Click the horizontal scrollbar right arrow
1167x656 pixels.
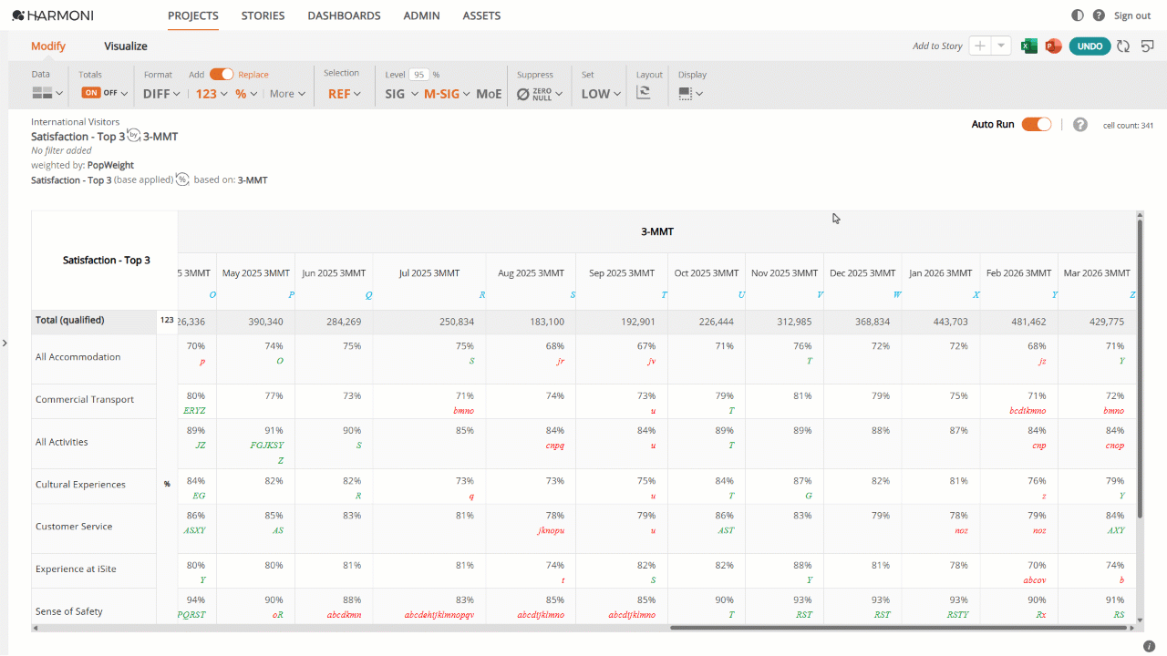pyautogui.click(x=1132, y=627)
